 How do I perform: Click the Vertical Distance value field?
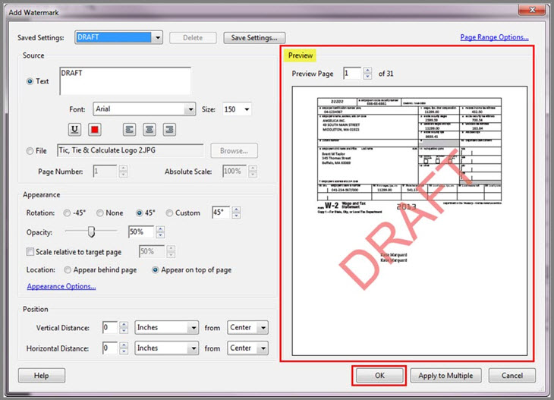(109, 327)
